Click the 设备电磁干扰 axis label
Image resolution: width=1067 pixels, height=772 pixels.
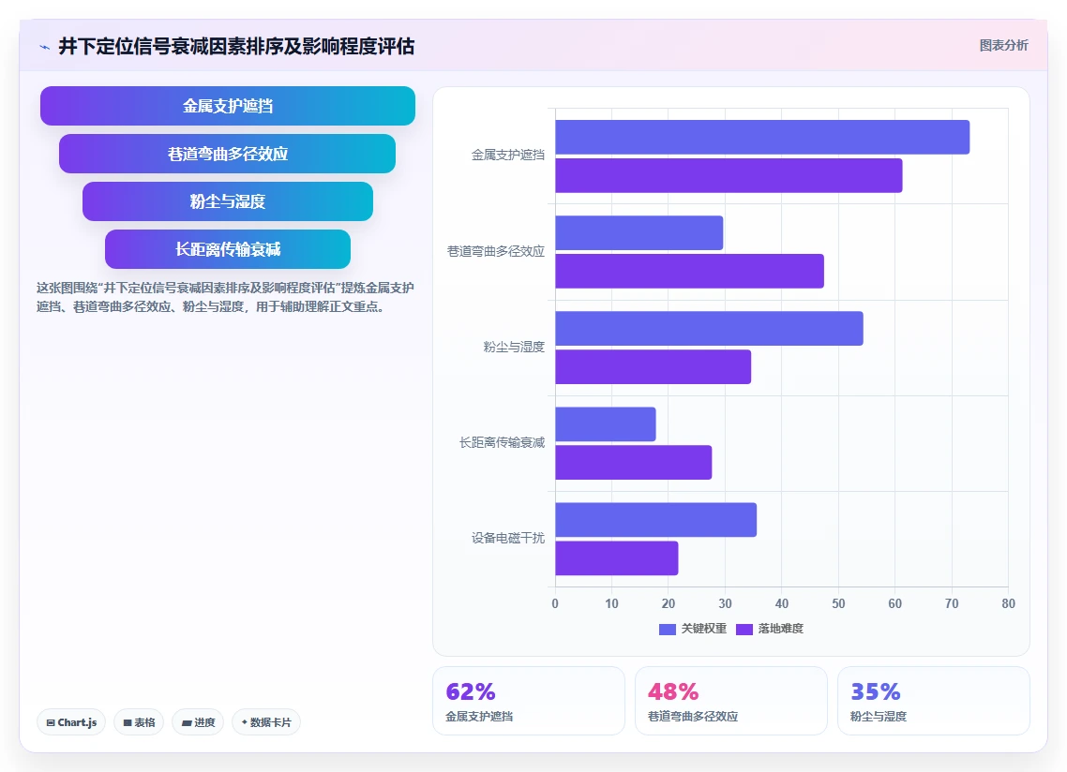click(507, 538)
